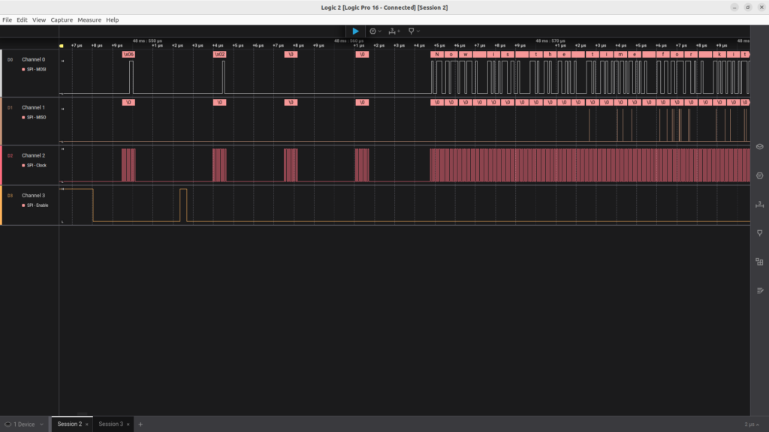Add a new session tab
This screenshot has width=769, height=432.
tap(140, 424)
